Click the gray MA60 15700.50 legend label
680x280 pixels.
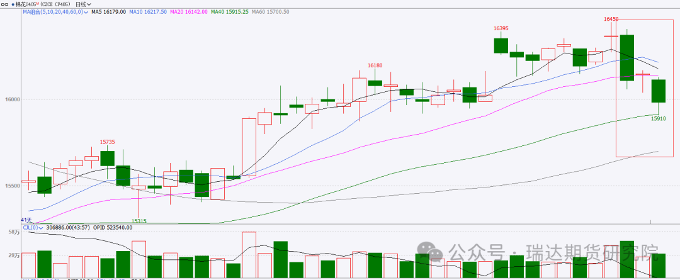(x=269, y=11)
